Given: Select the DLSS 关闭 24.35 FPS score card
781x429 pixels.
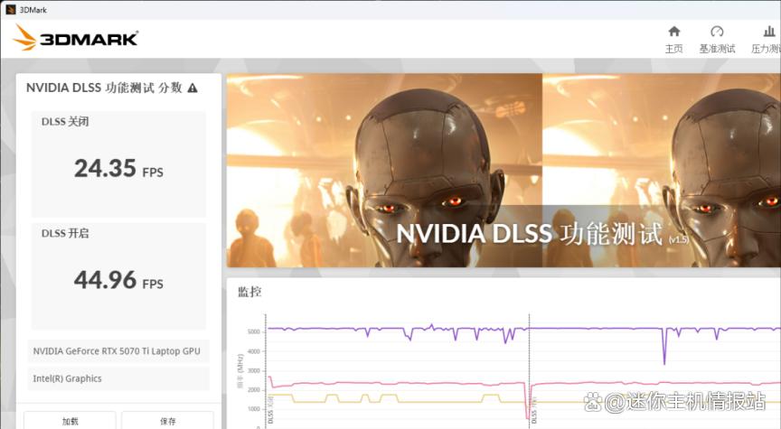Looking at the screenshot, I should 118,163.
